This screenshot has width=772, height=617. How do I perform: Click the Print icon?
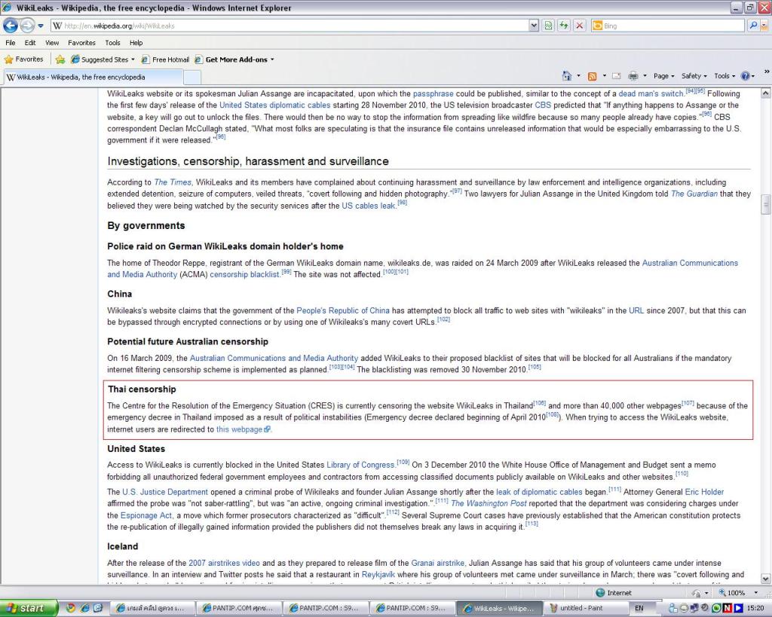click(x=633, y=76)
